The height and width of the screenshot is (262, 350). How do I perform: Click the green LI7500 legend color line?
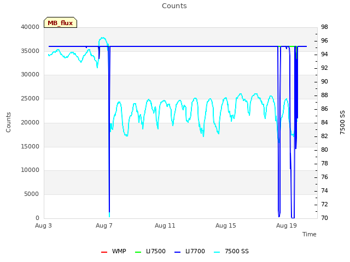[x=138, y=252]
